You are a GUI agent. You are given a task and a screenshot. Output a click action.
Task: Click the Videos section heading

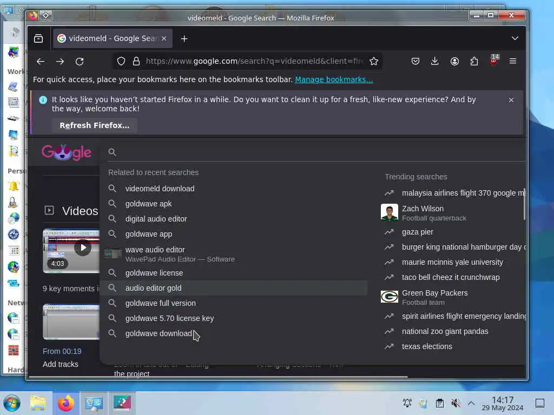(80, 211)
